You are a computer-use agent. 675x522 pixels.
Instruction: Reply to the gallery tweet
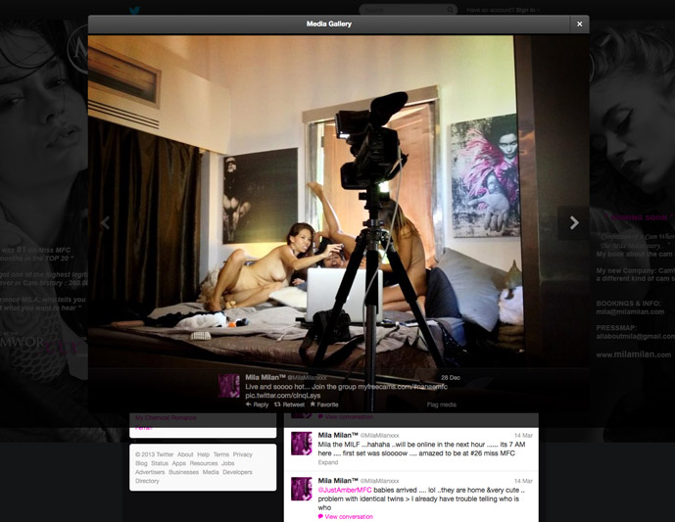click(257, 404)
